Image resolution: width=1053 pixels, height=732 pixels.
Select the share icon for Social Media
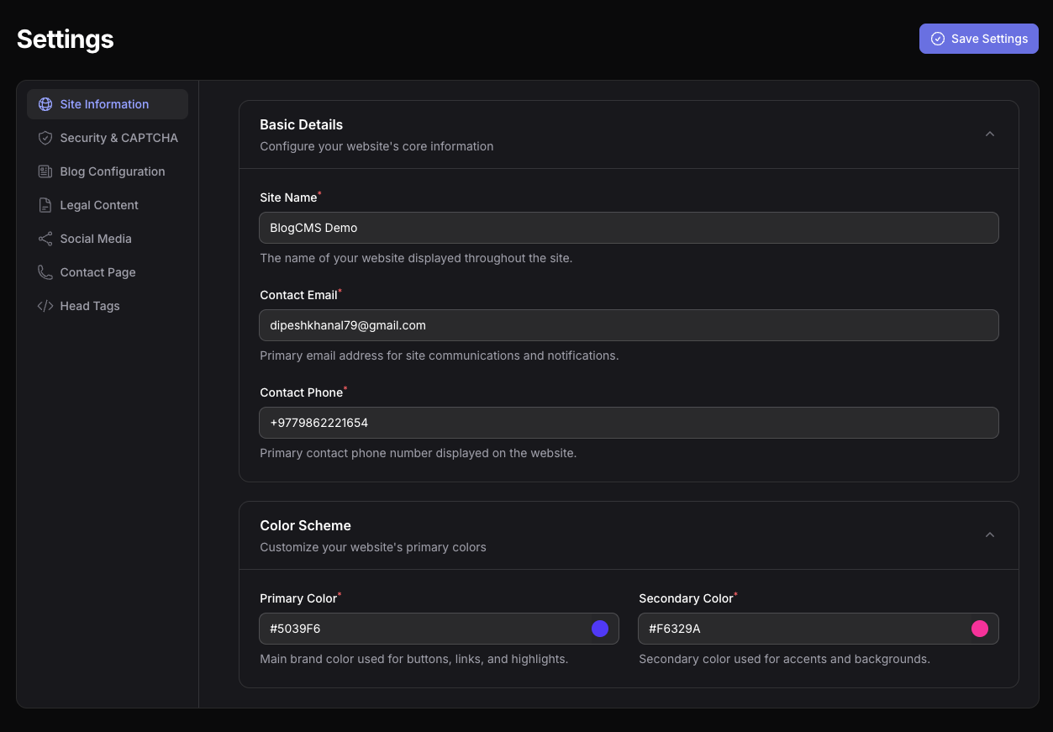click(45, 238)
